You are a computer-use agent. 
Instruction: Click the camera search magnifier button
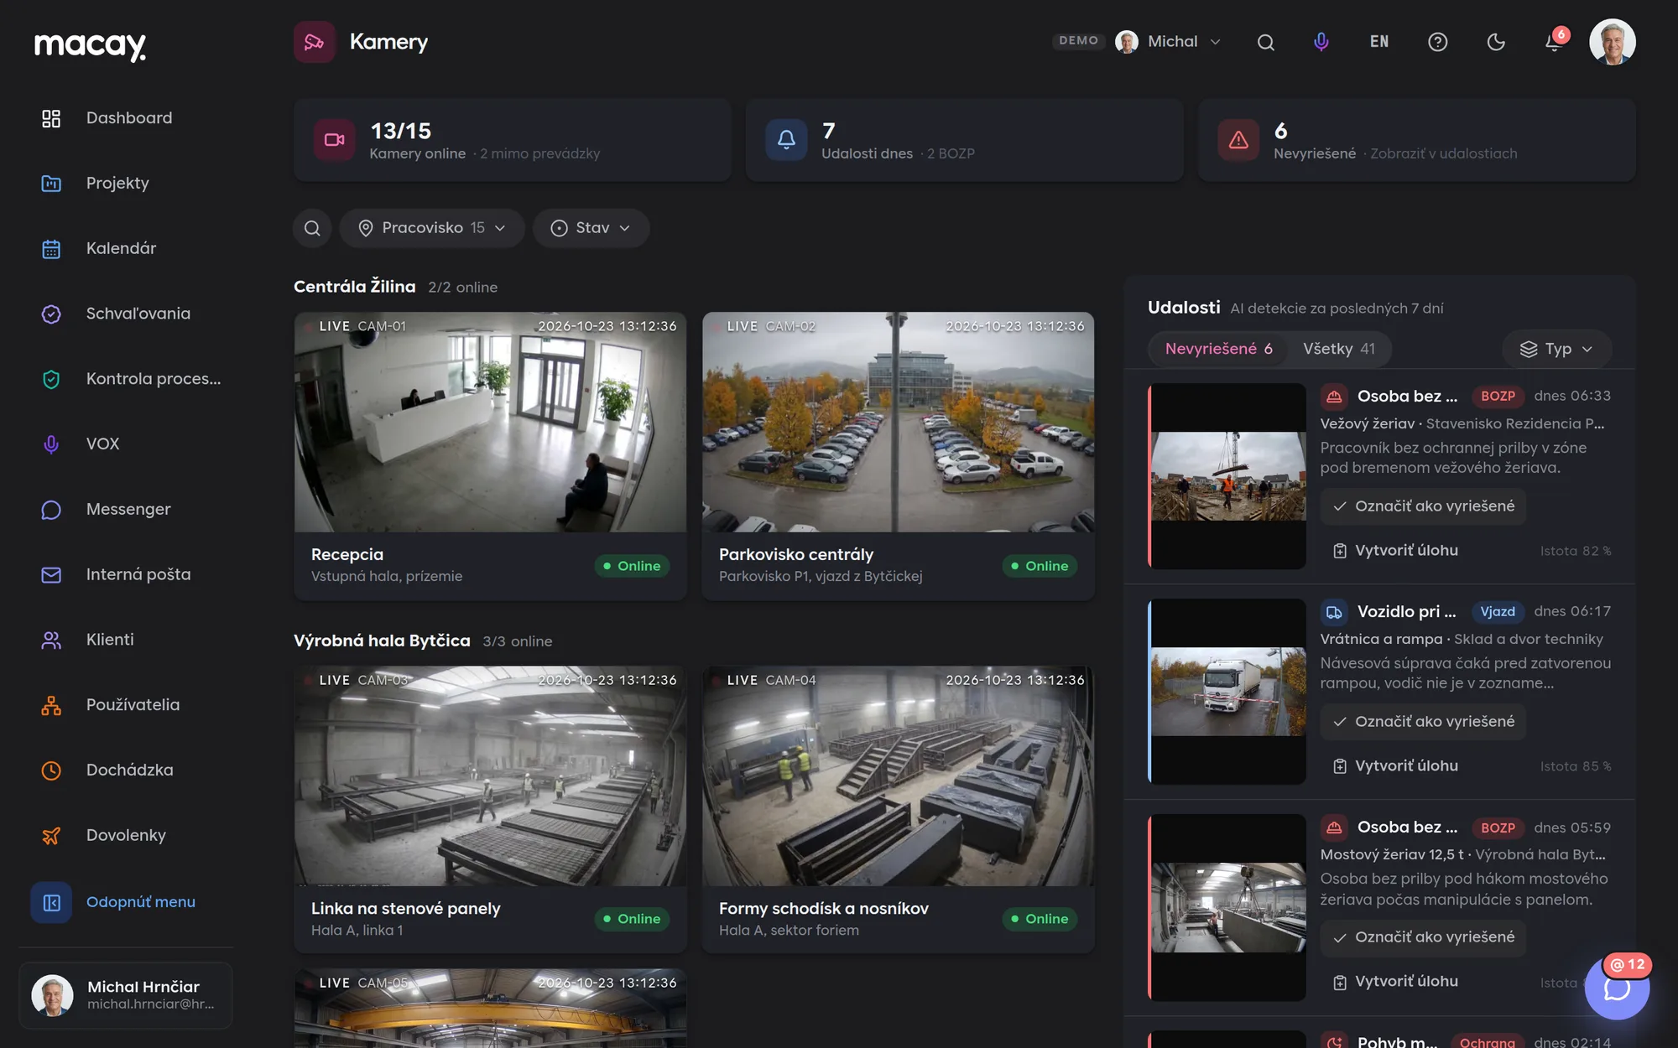pyautogui.click(x=312, y=228)
